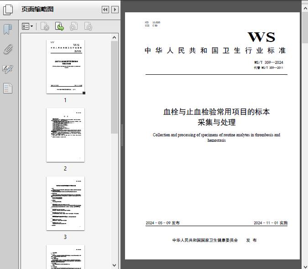This screenshot has width=308, height=269.
Task: Click the delete pages icon
Action: [x=45, y=26]
